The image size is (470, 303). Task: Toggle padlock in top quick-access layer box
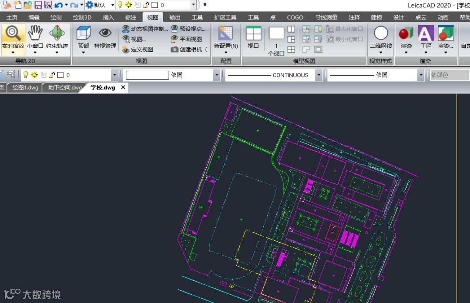(x=146, y=5)
